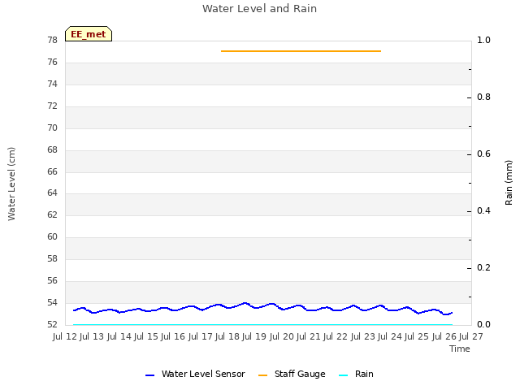The image size is (520, 390).
Task: Click the Jul 12 x-axis label
Action: click(x=65, y=336)
